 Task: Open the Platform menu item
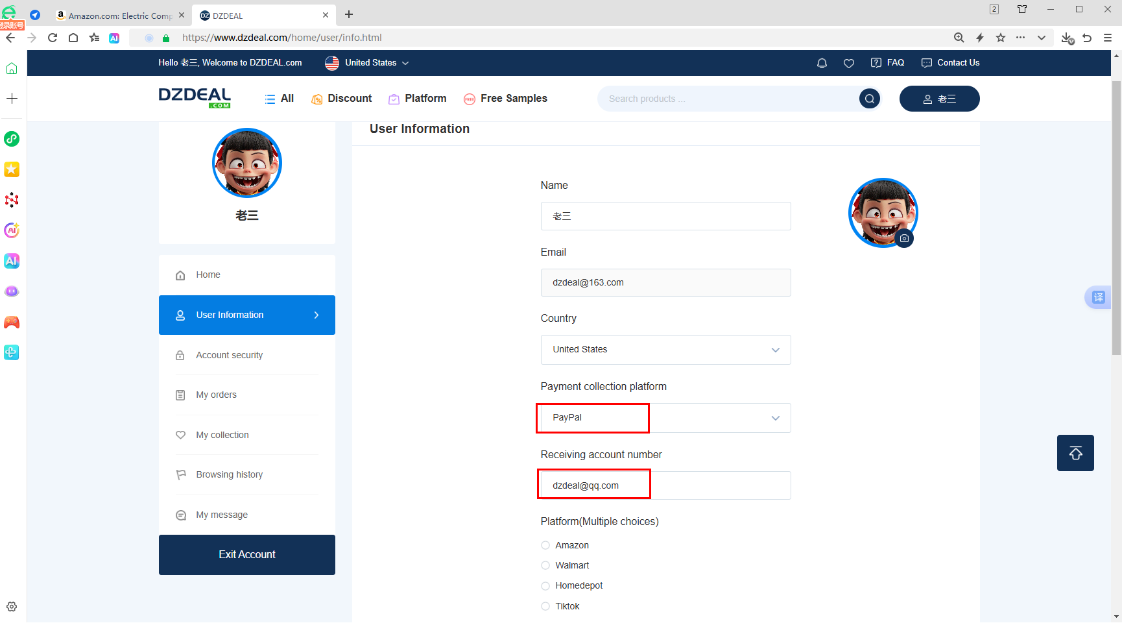(x=418, y=99)
